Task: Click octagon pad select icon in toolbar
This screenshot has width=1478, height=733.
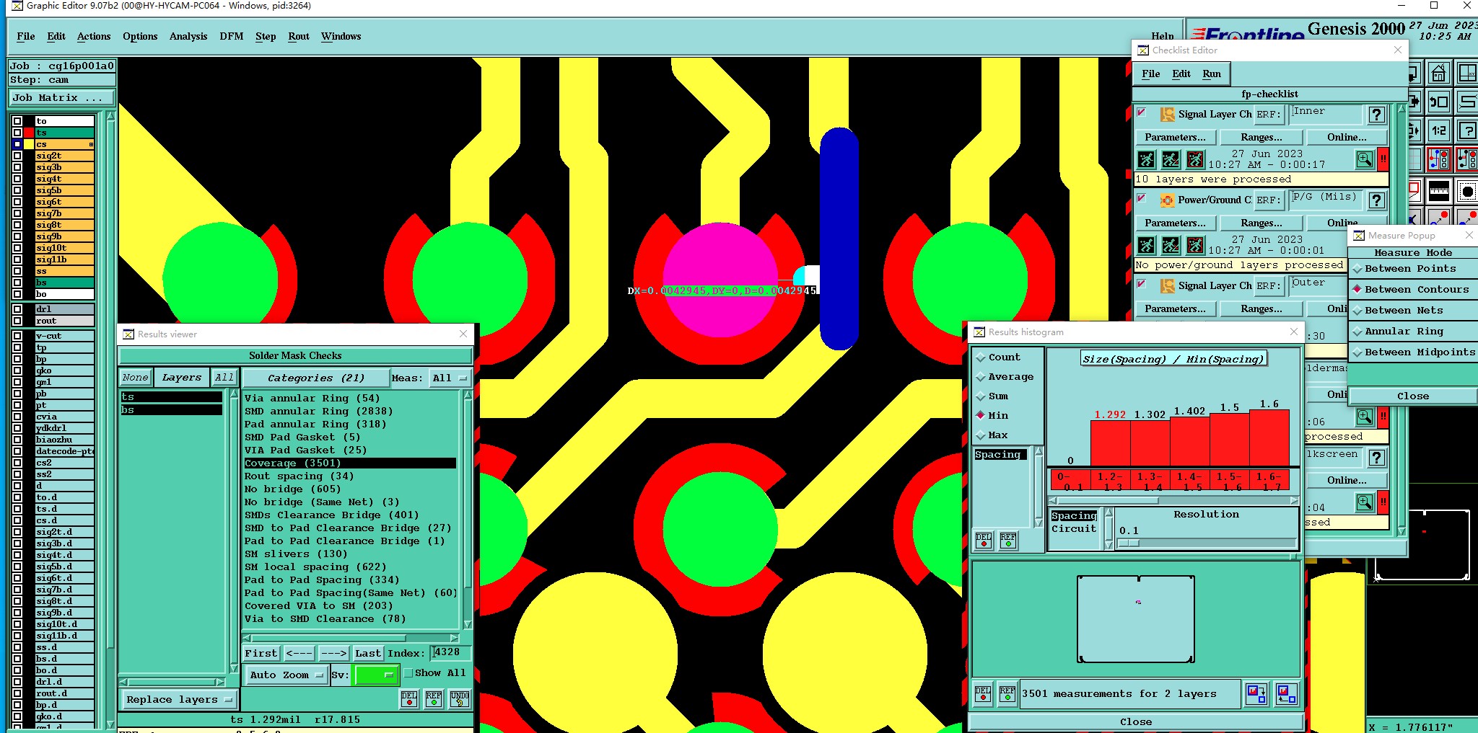Action: [1467, 192]
